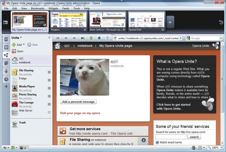
Task: Open the Google search engine dropdown
Action: pos(221,38)
